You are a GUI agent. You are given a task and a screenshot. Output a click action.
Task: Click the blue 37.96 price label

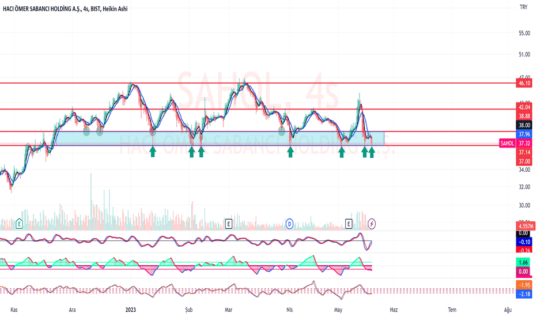click(x=524, y=134)
